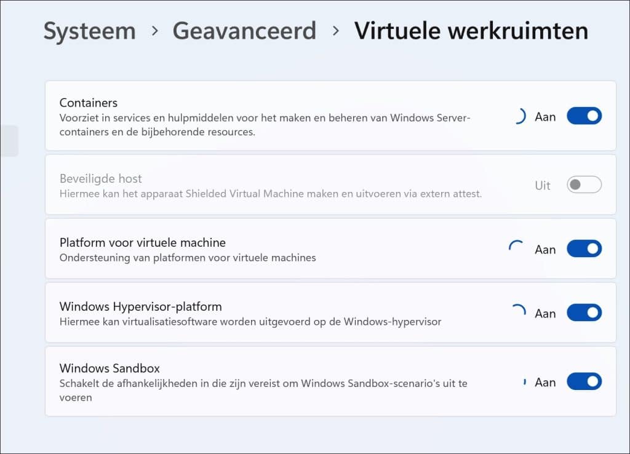Click the Uit label on the Beveiligde host row
This screenshot has height=454, width=630.
(x=543, y=185)
